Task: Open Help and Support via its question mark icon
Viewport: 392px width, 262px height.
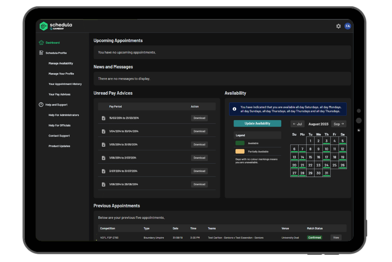Action: pos(41,105)
